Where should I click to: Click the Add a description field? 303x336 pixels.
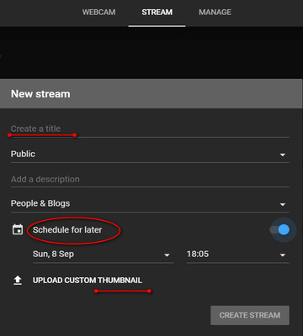point(150,180)
